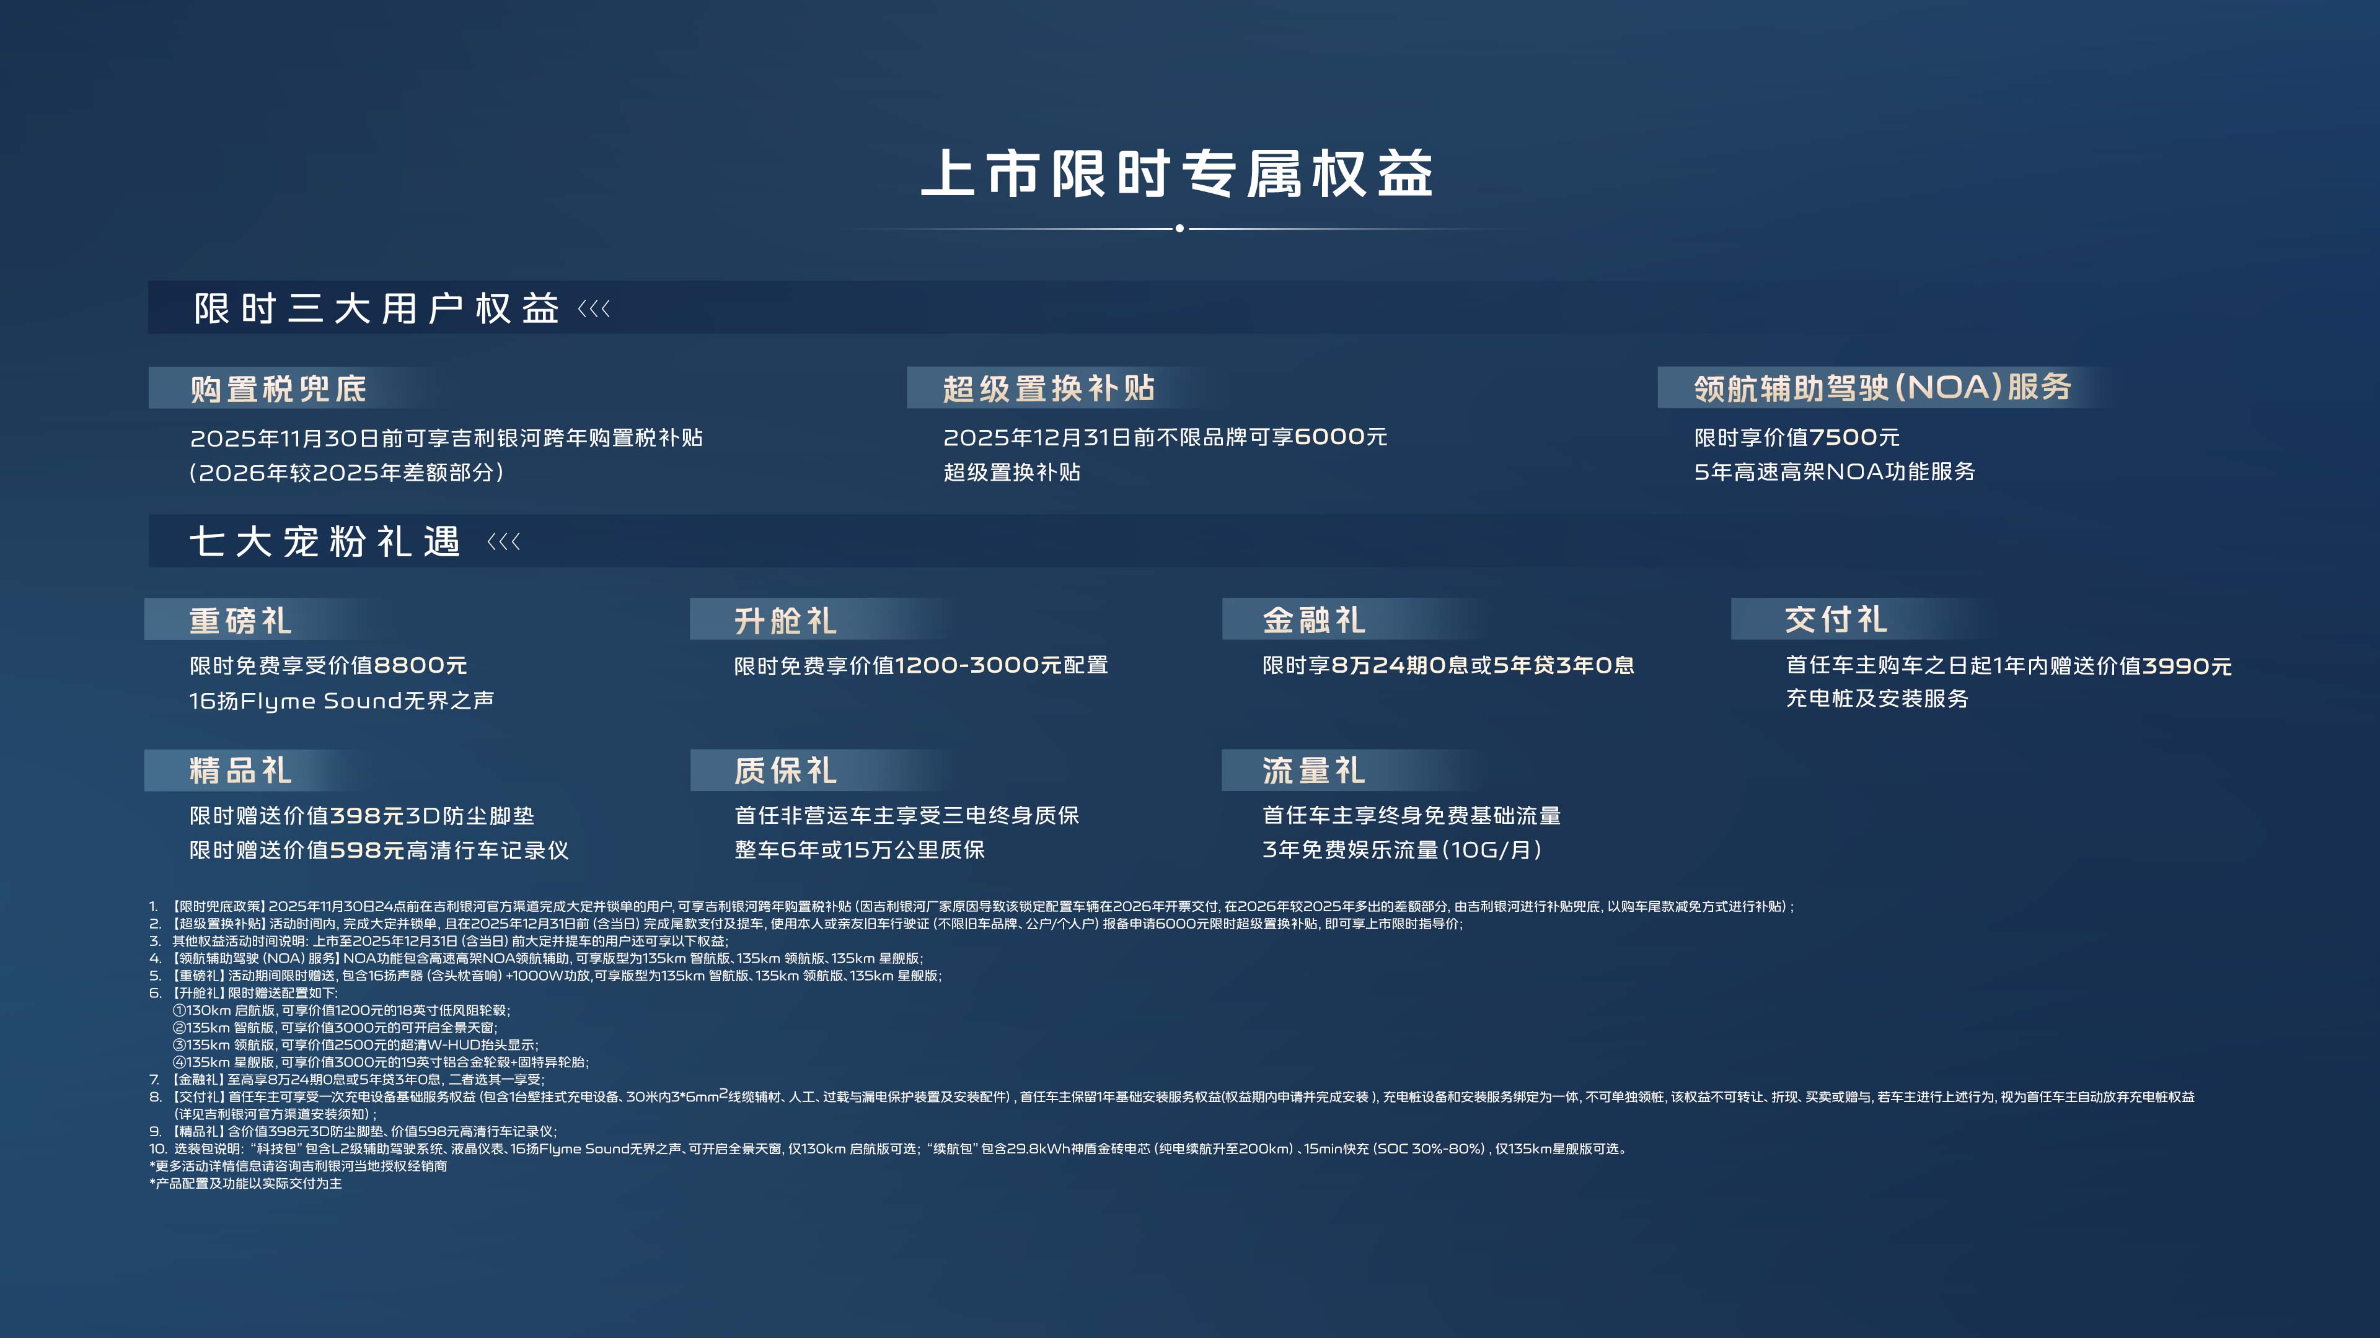Open the 购置税兜底 benefit label
The image size is (2380, 1338).
(278, 389)
